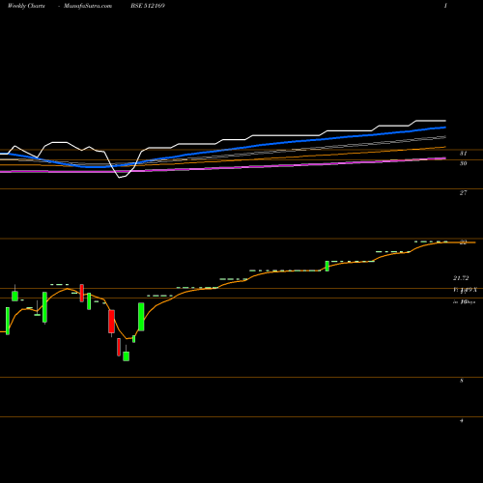
Task: Select the 8 price axis label
Action: click(x=462, y=381)
